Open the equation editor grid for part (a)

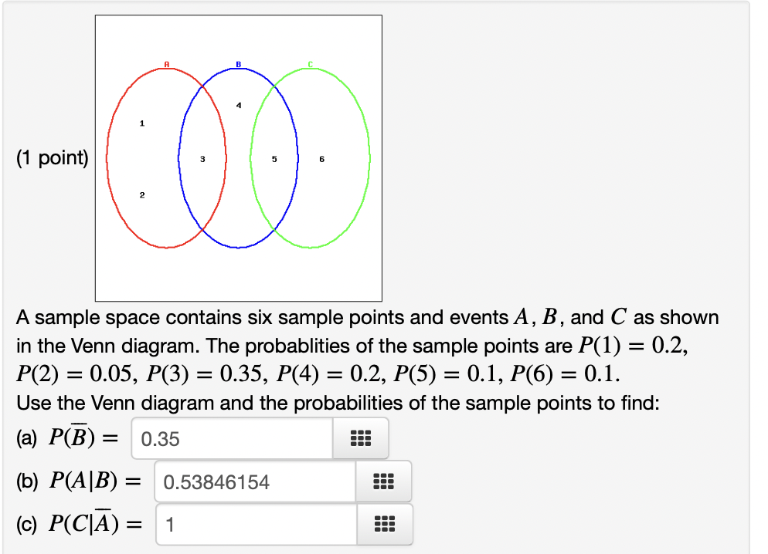(361, 438)
